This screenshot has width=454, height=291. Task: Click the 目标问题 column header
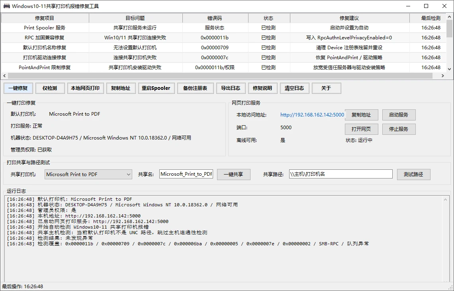pyautogui.click(x=135, y=18)
